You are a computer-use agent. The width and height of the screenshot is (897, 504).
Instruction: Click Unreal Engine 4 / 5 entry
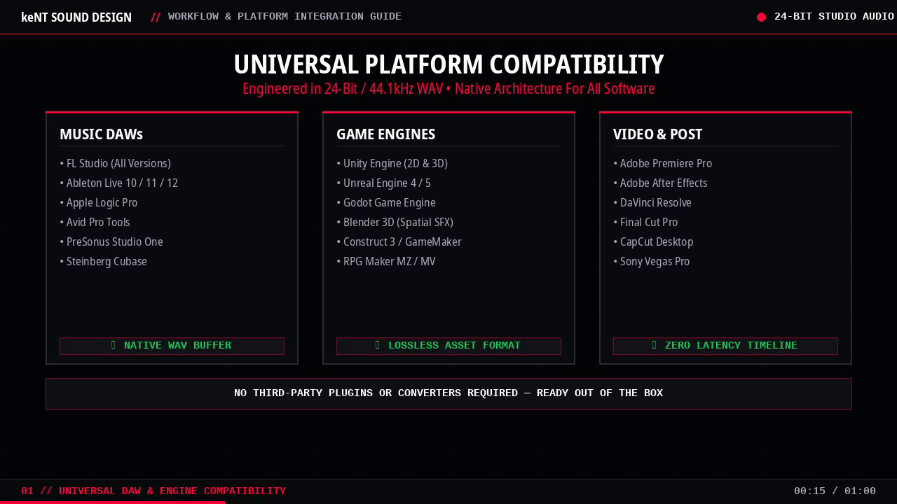pyautogui.click(x=384, y=183)
